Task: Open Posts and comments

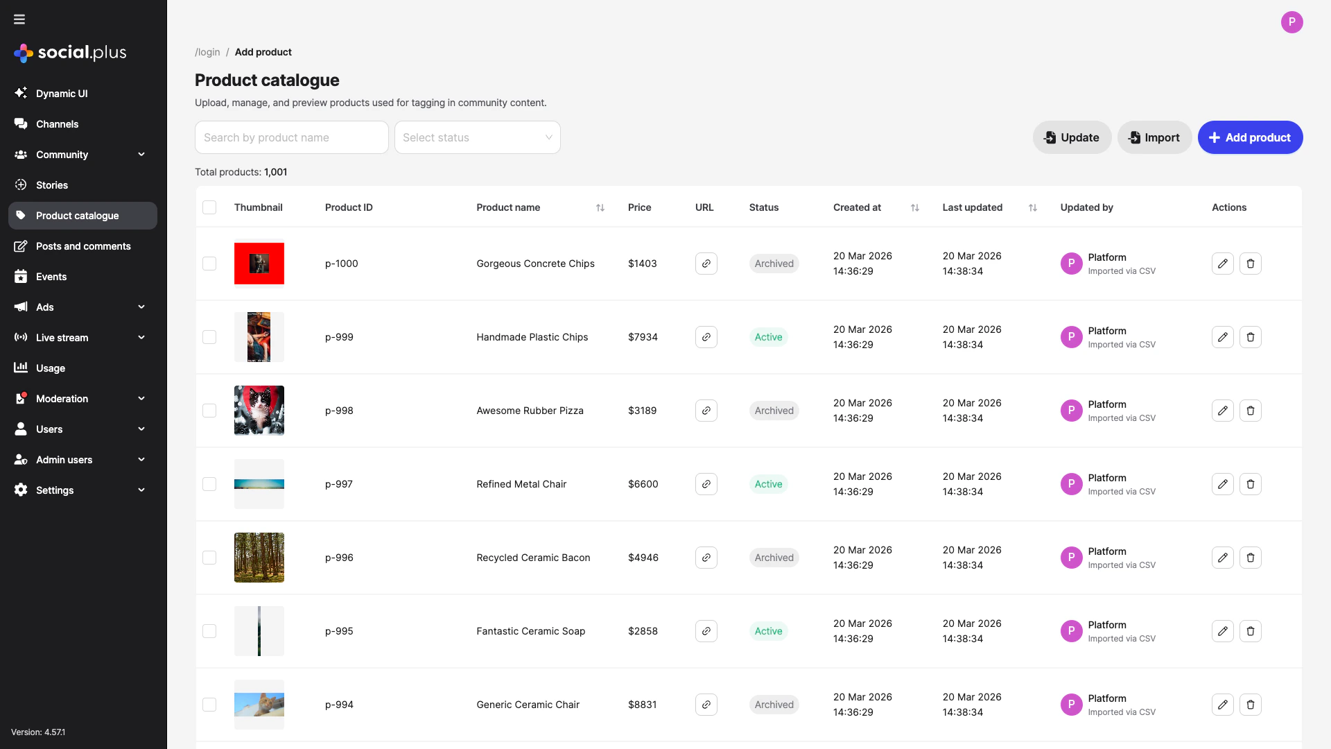Action: 83,246
